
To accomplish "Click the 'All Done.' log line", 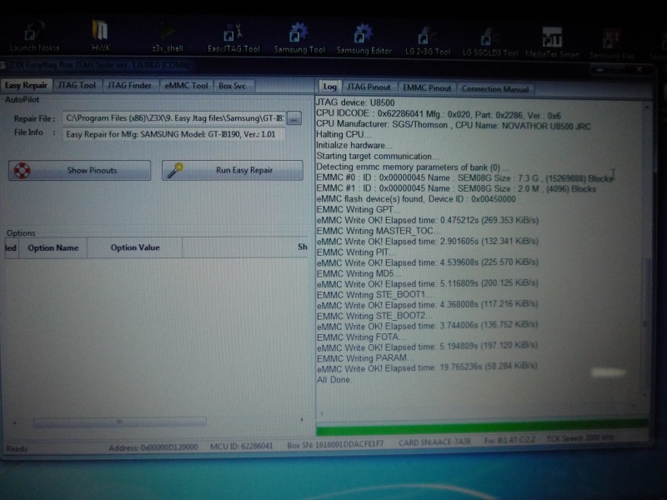I will pos(334,380).
